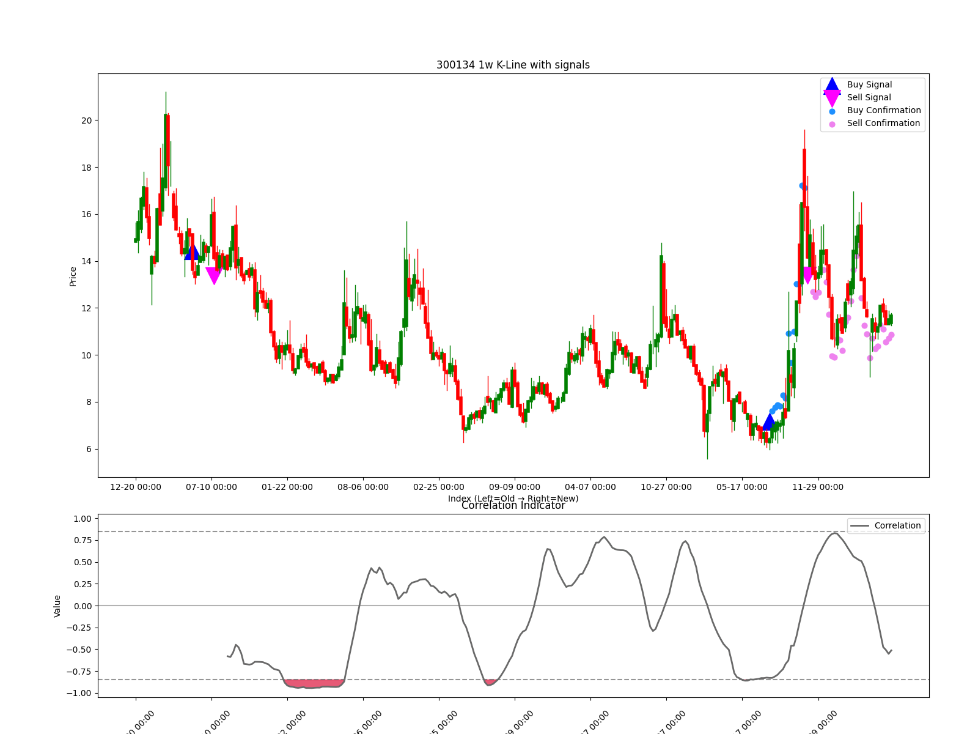Click the price tick label '14'
Image resolution: width=978 pixels, height=734 pixels.
(86, 261)
